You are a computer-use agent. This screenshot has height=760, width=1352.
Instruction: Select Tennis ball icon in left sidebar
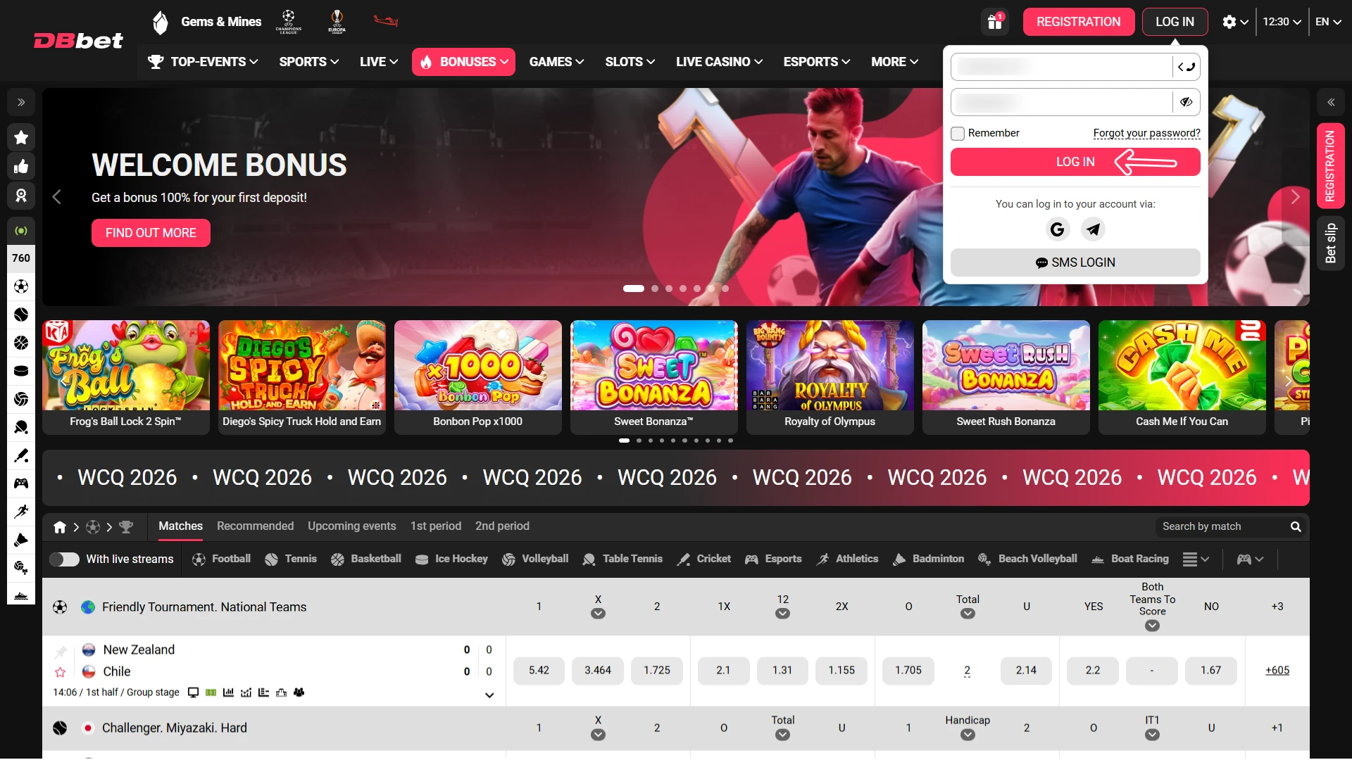21,315
